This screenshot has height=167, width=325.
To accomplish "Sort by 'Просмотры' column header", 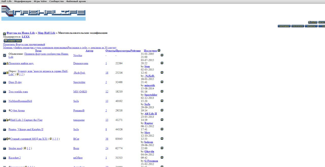I will click(123, 51).
